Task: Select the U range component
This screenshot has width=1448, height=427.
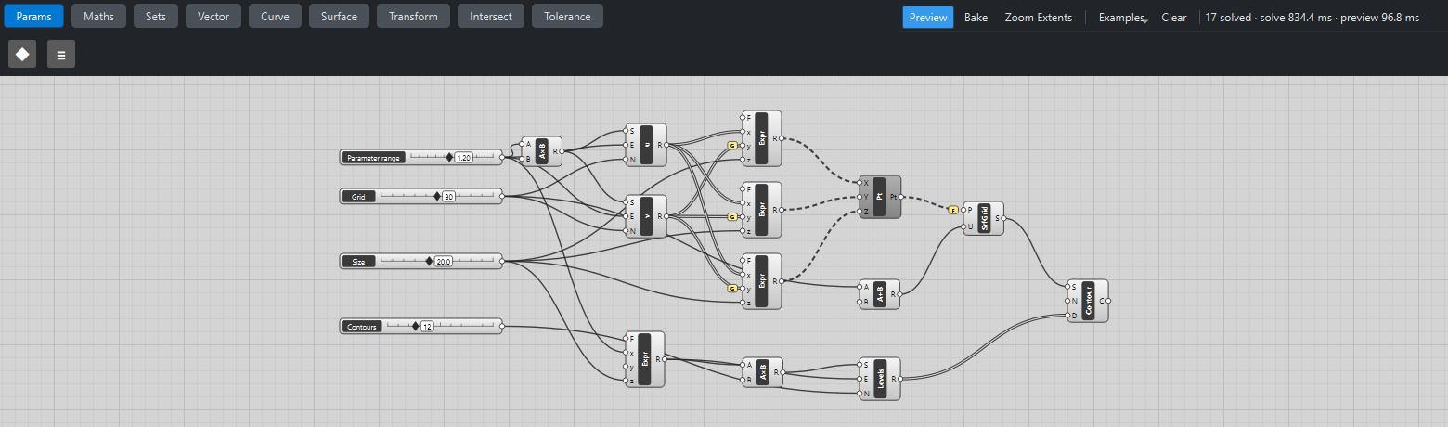Action: coord(646,145)
